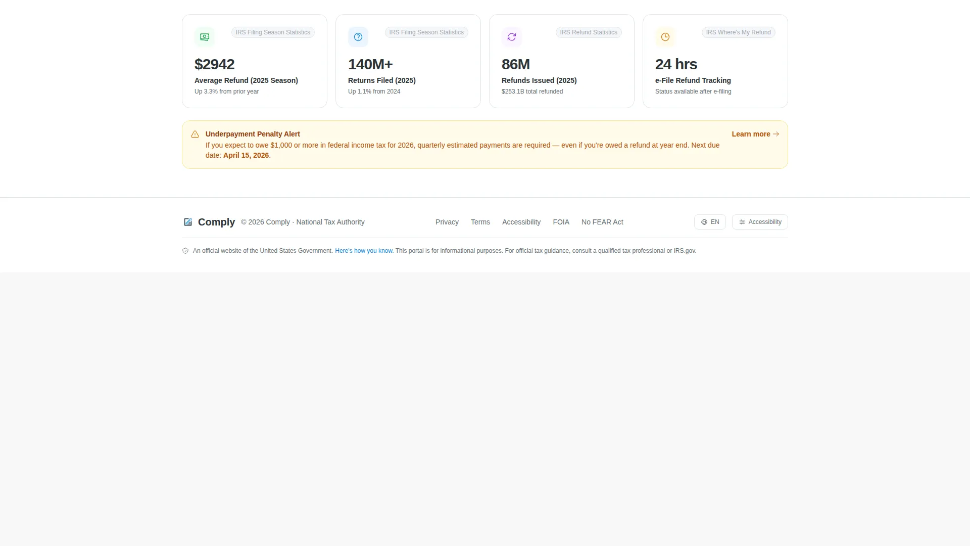This screenshot has height=546, width=970.
Task: Open the Accessibility link in the footer navigation
Action: click(521, 222)
